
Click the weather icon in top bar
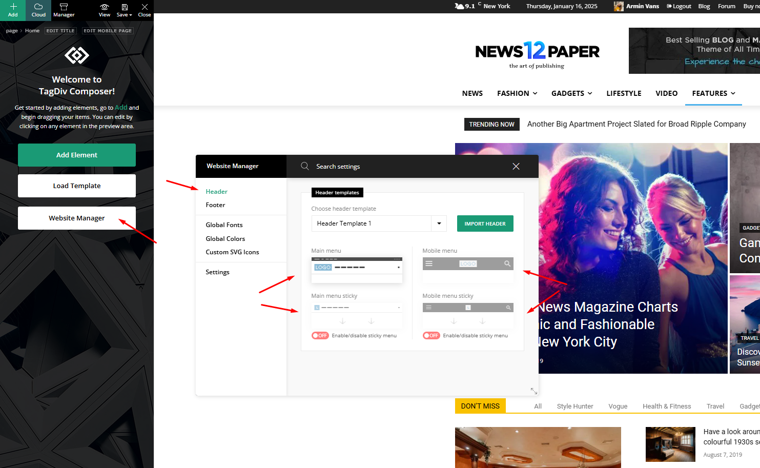click(459, 6)
